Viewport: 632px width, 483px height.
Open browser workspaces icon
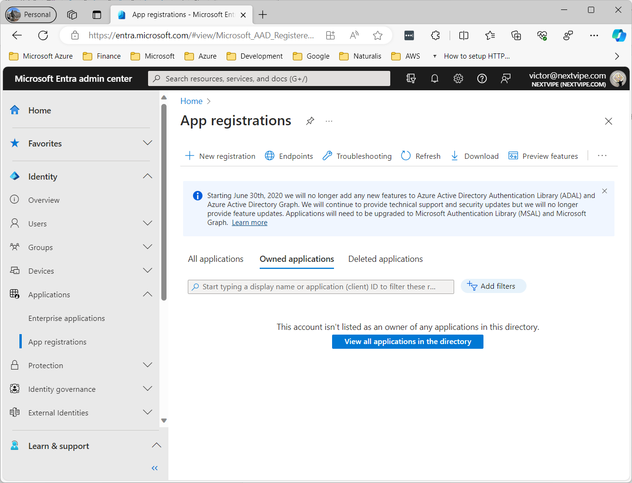(x=72, y=15)
